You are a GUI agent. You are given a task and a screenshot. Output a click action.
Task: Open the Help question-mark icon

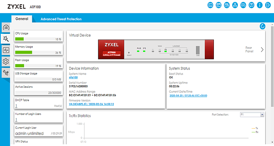click(251, 5)
